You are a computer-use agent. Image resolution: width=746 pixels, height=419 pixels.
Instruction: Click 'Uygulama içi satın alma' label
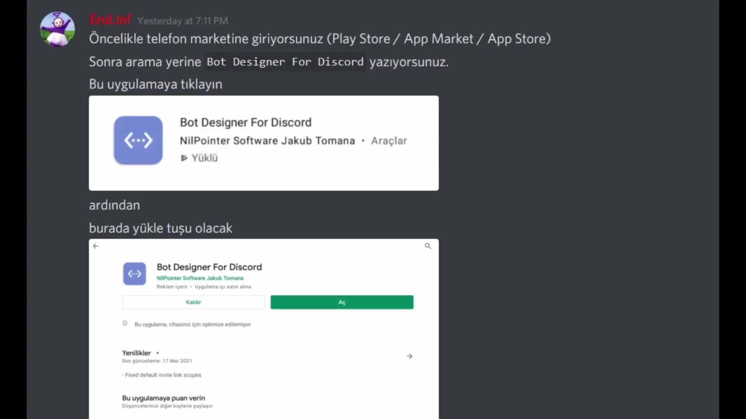223,287
